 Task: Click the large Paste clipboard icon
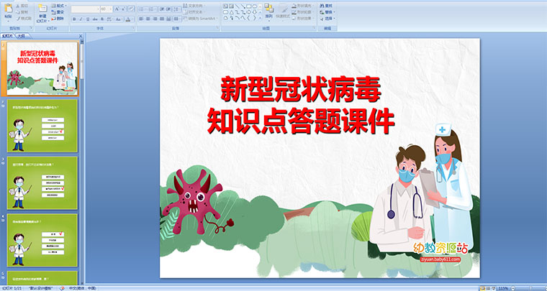tap(8, 9)
